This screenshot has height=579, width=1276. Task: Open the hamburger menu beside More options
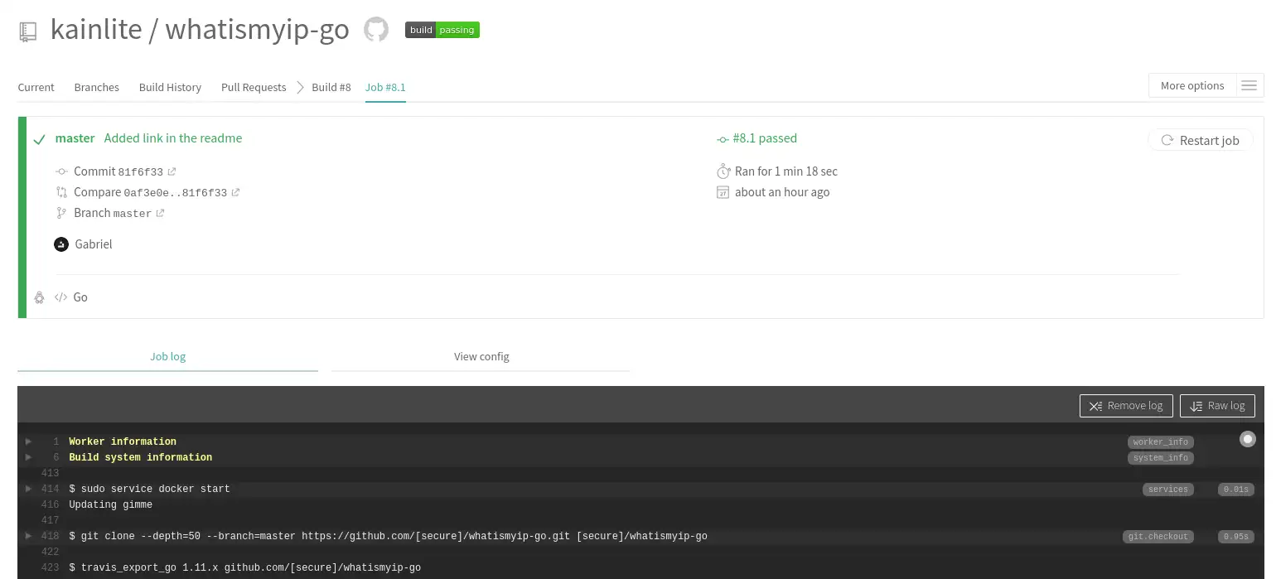(x=1249, y=85)
